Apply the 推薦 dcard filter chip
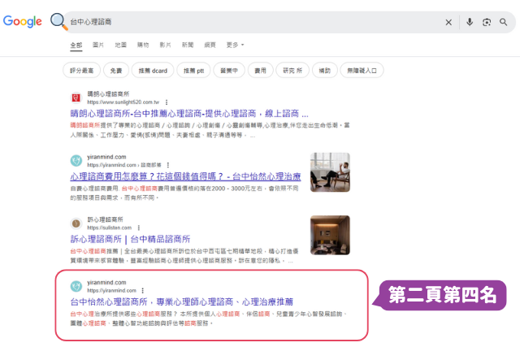Viewport: 520px width, 347px height. pyautogui.click(x=153, y=71)
